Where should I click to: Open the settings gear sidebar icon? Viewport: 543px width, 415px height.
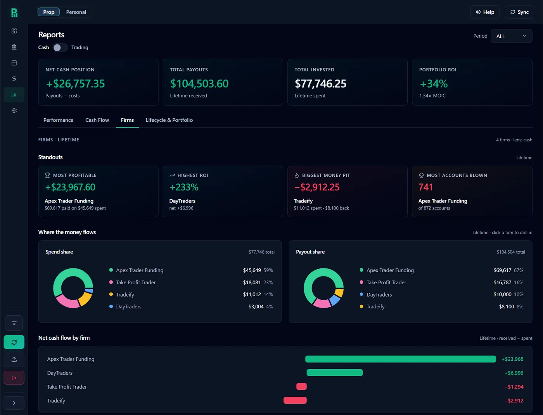14,111
